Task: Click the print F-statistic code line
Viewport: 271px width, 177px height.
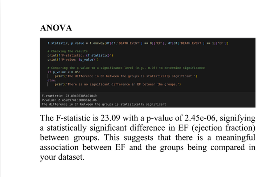Action: (77, 55)
